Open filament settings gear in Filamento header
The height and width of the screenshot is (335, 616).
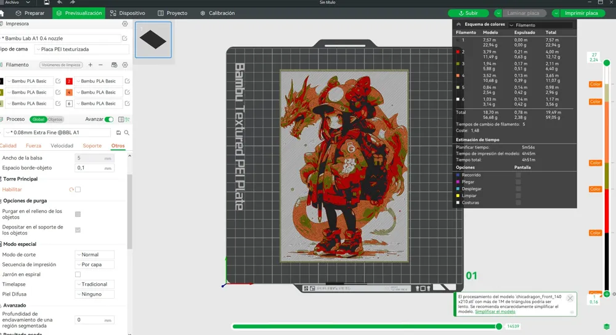[x=125, y=65]
